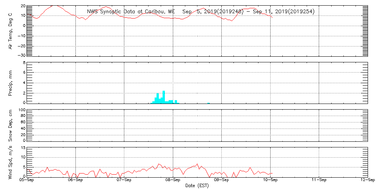Select the '09-Sep' date tick label
Image resolution: width=379 pixels, height=189 pixels.
221,180
